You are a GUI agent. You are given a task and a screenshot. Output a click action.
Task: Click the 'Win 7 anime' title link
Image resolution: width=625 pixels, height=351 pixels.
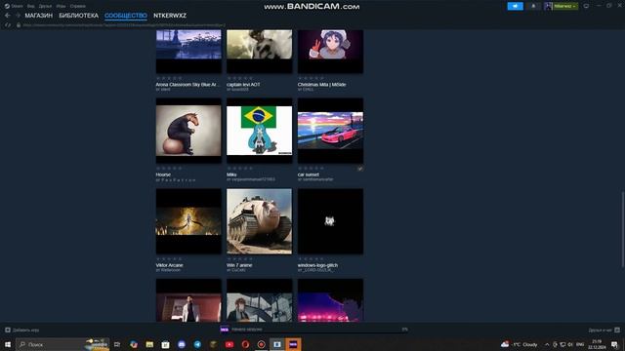click(x=239, y=265)
